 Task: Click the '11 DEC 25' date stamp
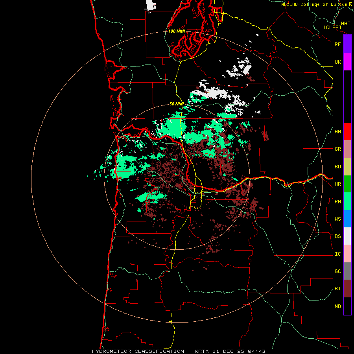click(x=228, y=351)
